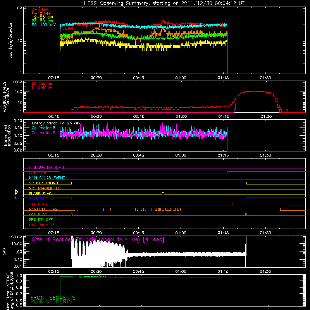
Task: Select the LO channel legend label
Action: [x=43, y=84]
